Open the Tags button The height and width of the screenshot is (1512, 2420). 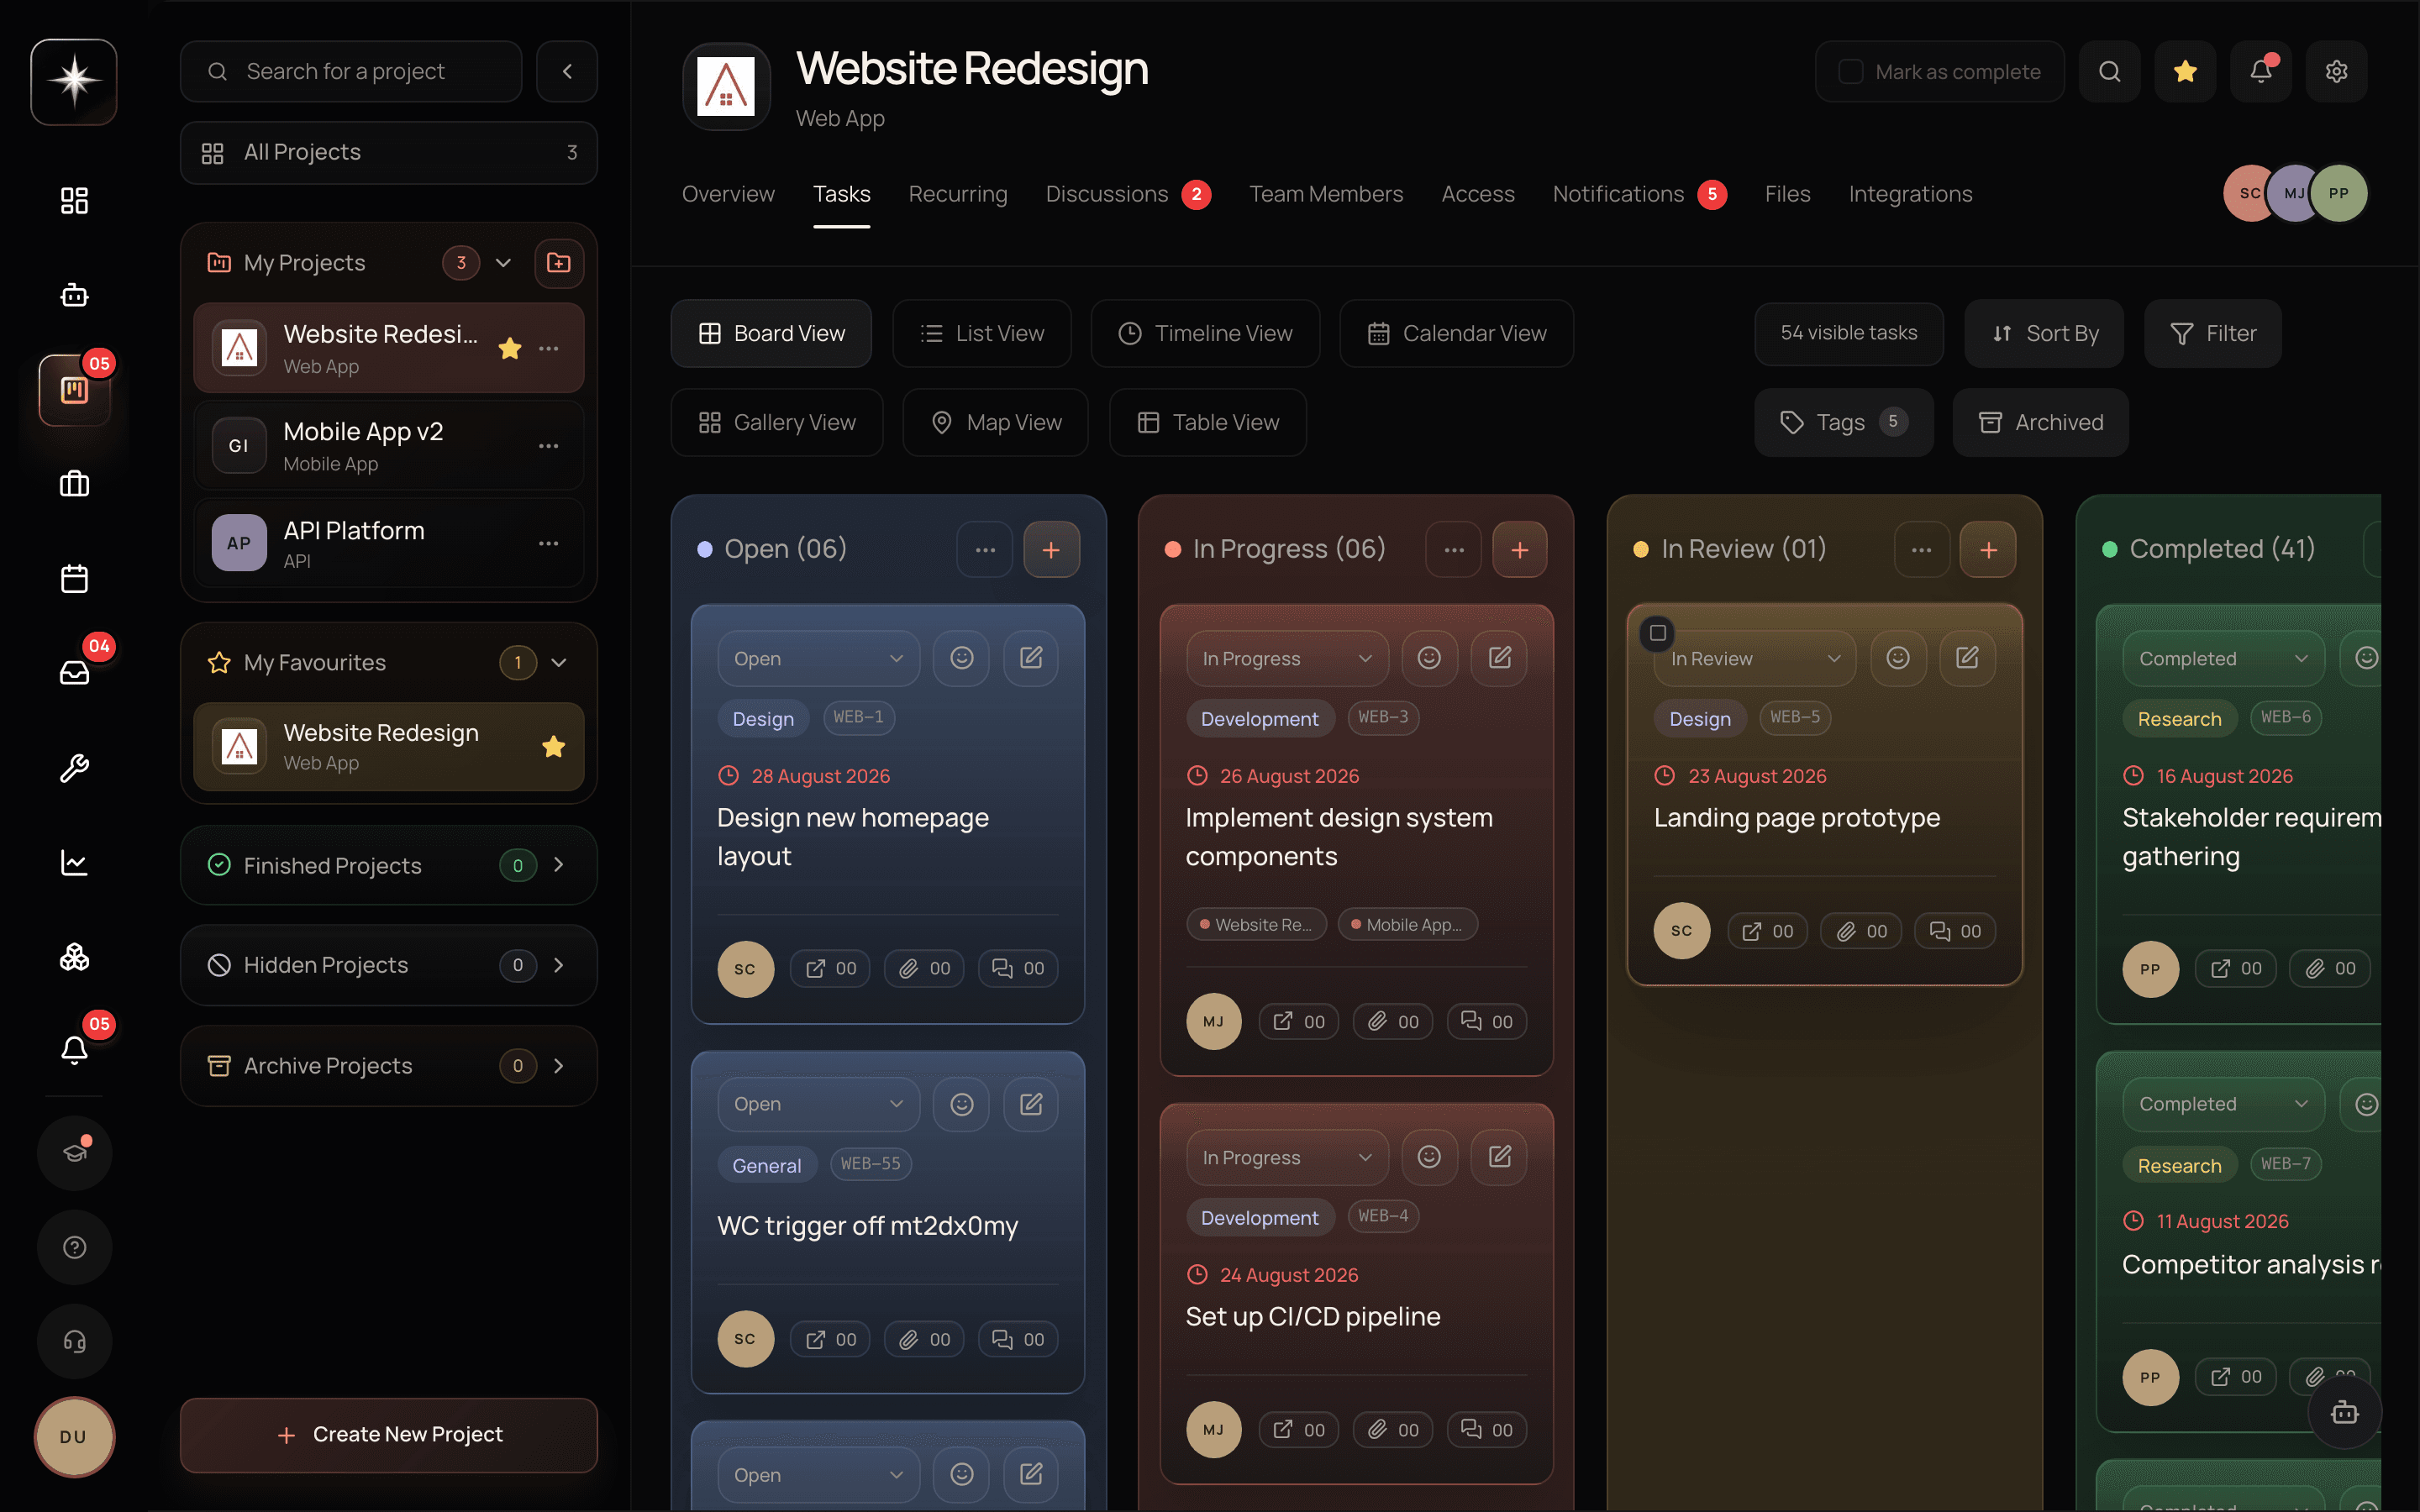[x=1844, y=422]
